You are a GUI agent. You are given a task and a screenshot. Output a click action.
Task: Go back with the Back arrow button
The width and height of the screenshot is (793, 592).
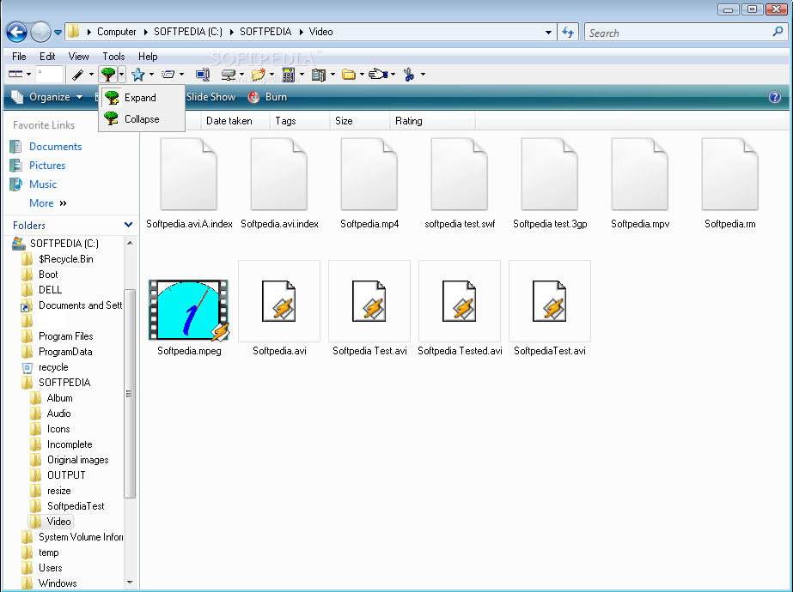16,33
